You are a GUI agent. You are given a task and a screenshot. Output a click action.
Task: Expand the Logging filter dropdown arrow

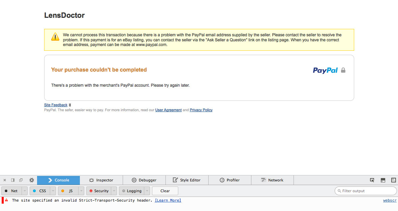pos(147,191)
